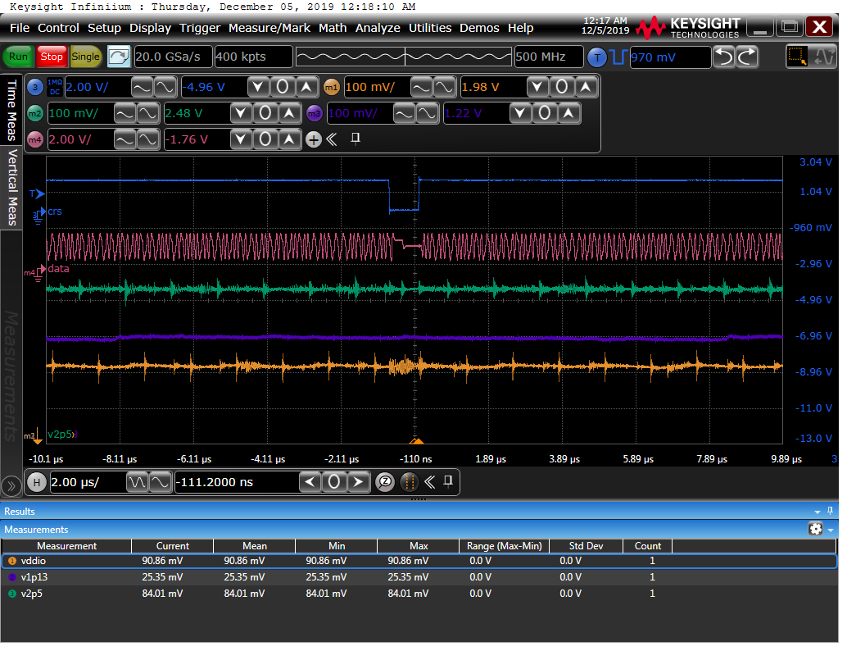Open the Trigger menu
Image resolution: width=847 pixels, height=651 pixels.
[x=200, y=28]
